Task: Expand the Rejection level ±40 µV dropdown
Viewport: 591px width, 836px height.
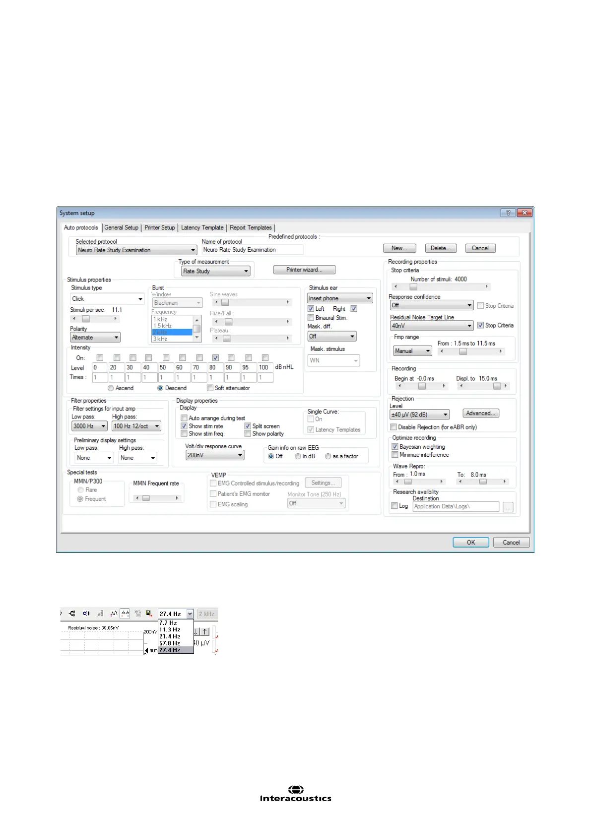Action: coord(420,415)
